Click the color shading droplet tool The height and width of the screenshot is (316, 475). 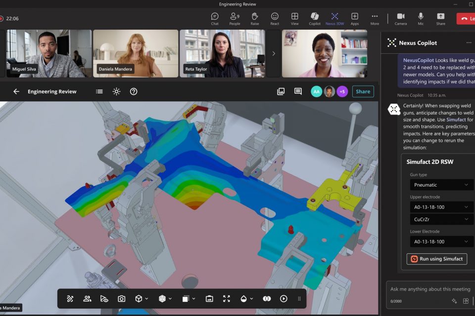(243, 299)
